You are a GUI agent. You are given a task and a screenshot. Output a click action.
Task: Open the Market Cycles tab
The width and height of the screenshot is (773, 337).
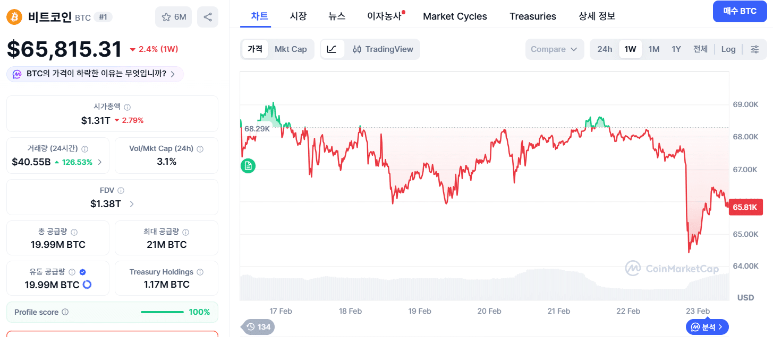pyautogui.click(x=455, y=16)
